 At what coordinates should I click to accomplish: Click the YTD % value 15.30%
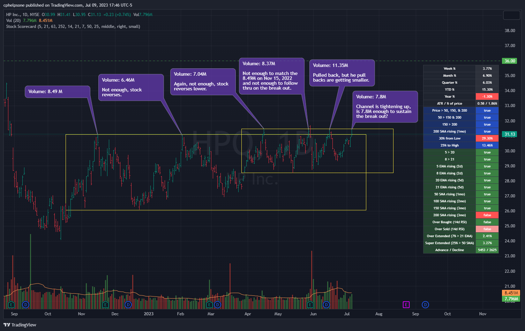pyautogui.click(x=487, y=90)
